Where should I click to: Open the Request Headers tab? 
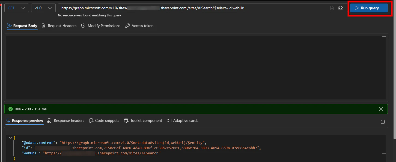pos(59,26)
